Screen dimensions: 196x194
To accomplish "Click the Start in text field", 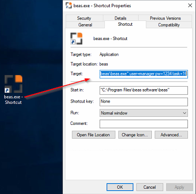I will click(x=144, y=90).
